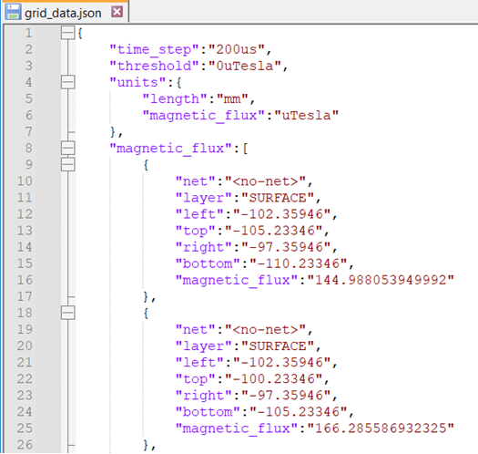
Task: Click the "units" key text
Action: [138, 82]
